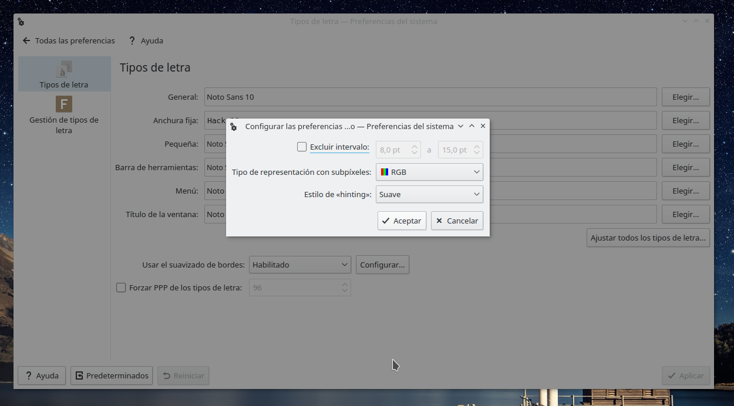Open the Habilitado anti-aliasing dropdown
This screenshot has width=734, height=406.
point(300,265)
